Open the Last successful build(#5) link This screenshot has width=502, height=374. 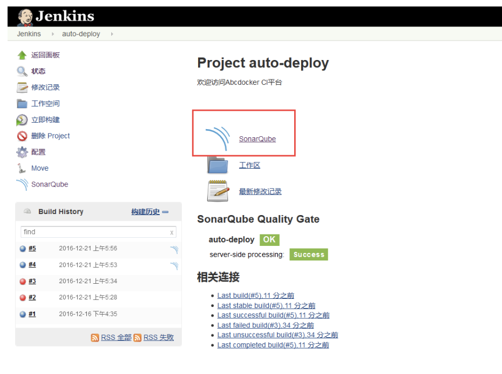pos(274,315)
